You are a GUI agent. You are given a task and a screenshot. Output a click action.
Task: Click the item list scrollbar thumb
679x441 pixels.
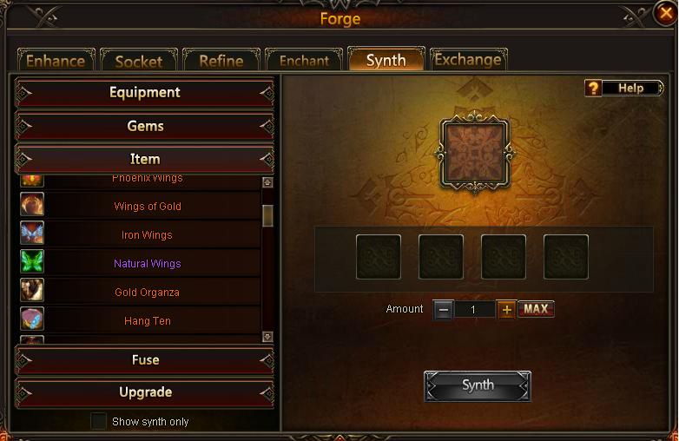267,215
